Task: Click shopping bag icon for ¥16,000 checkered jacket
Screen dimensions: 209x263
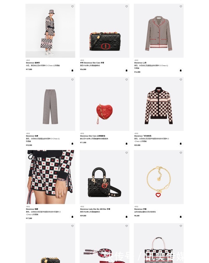Action: coord(181,70)
